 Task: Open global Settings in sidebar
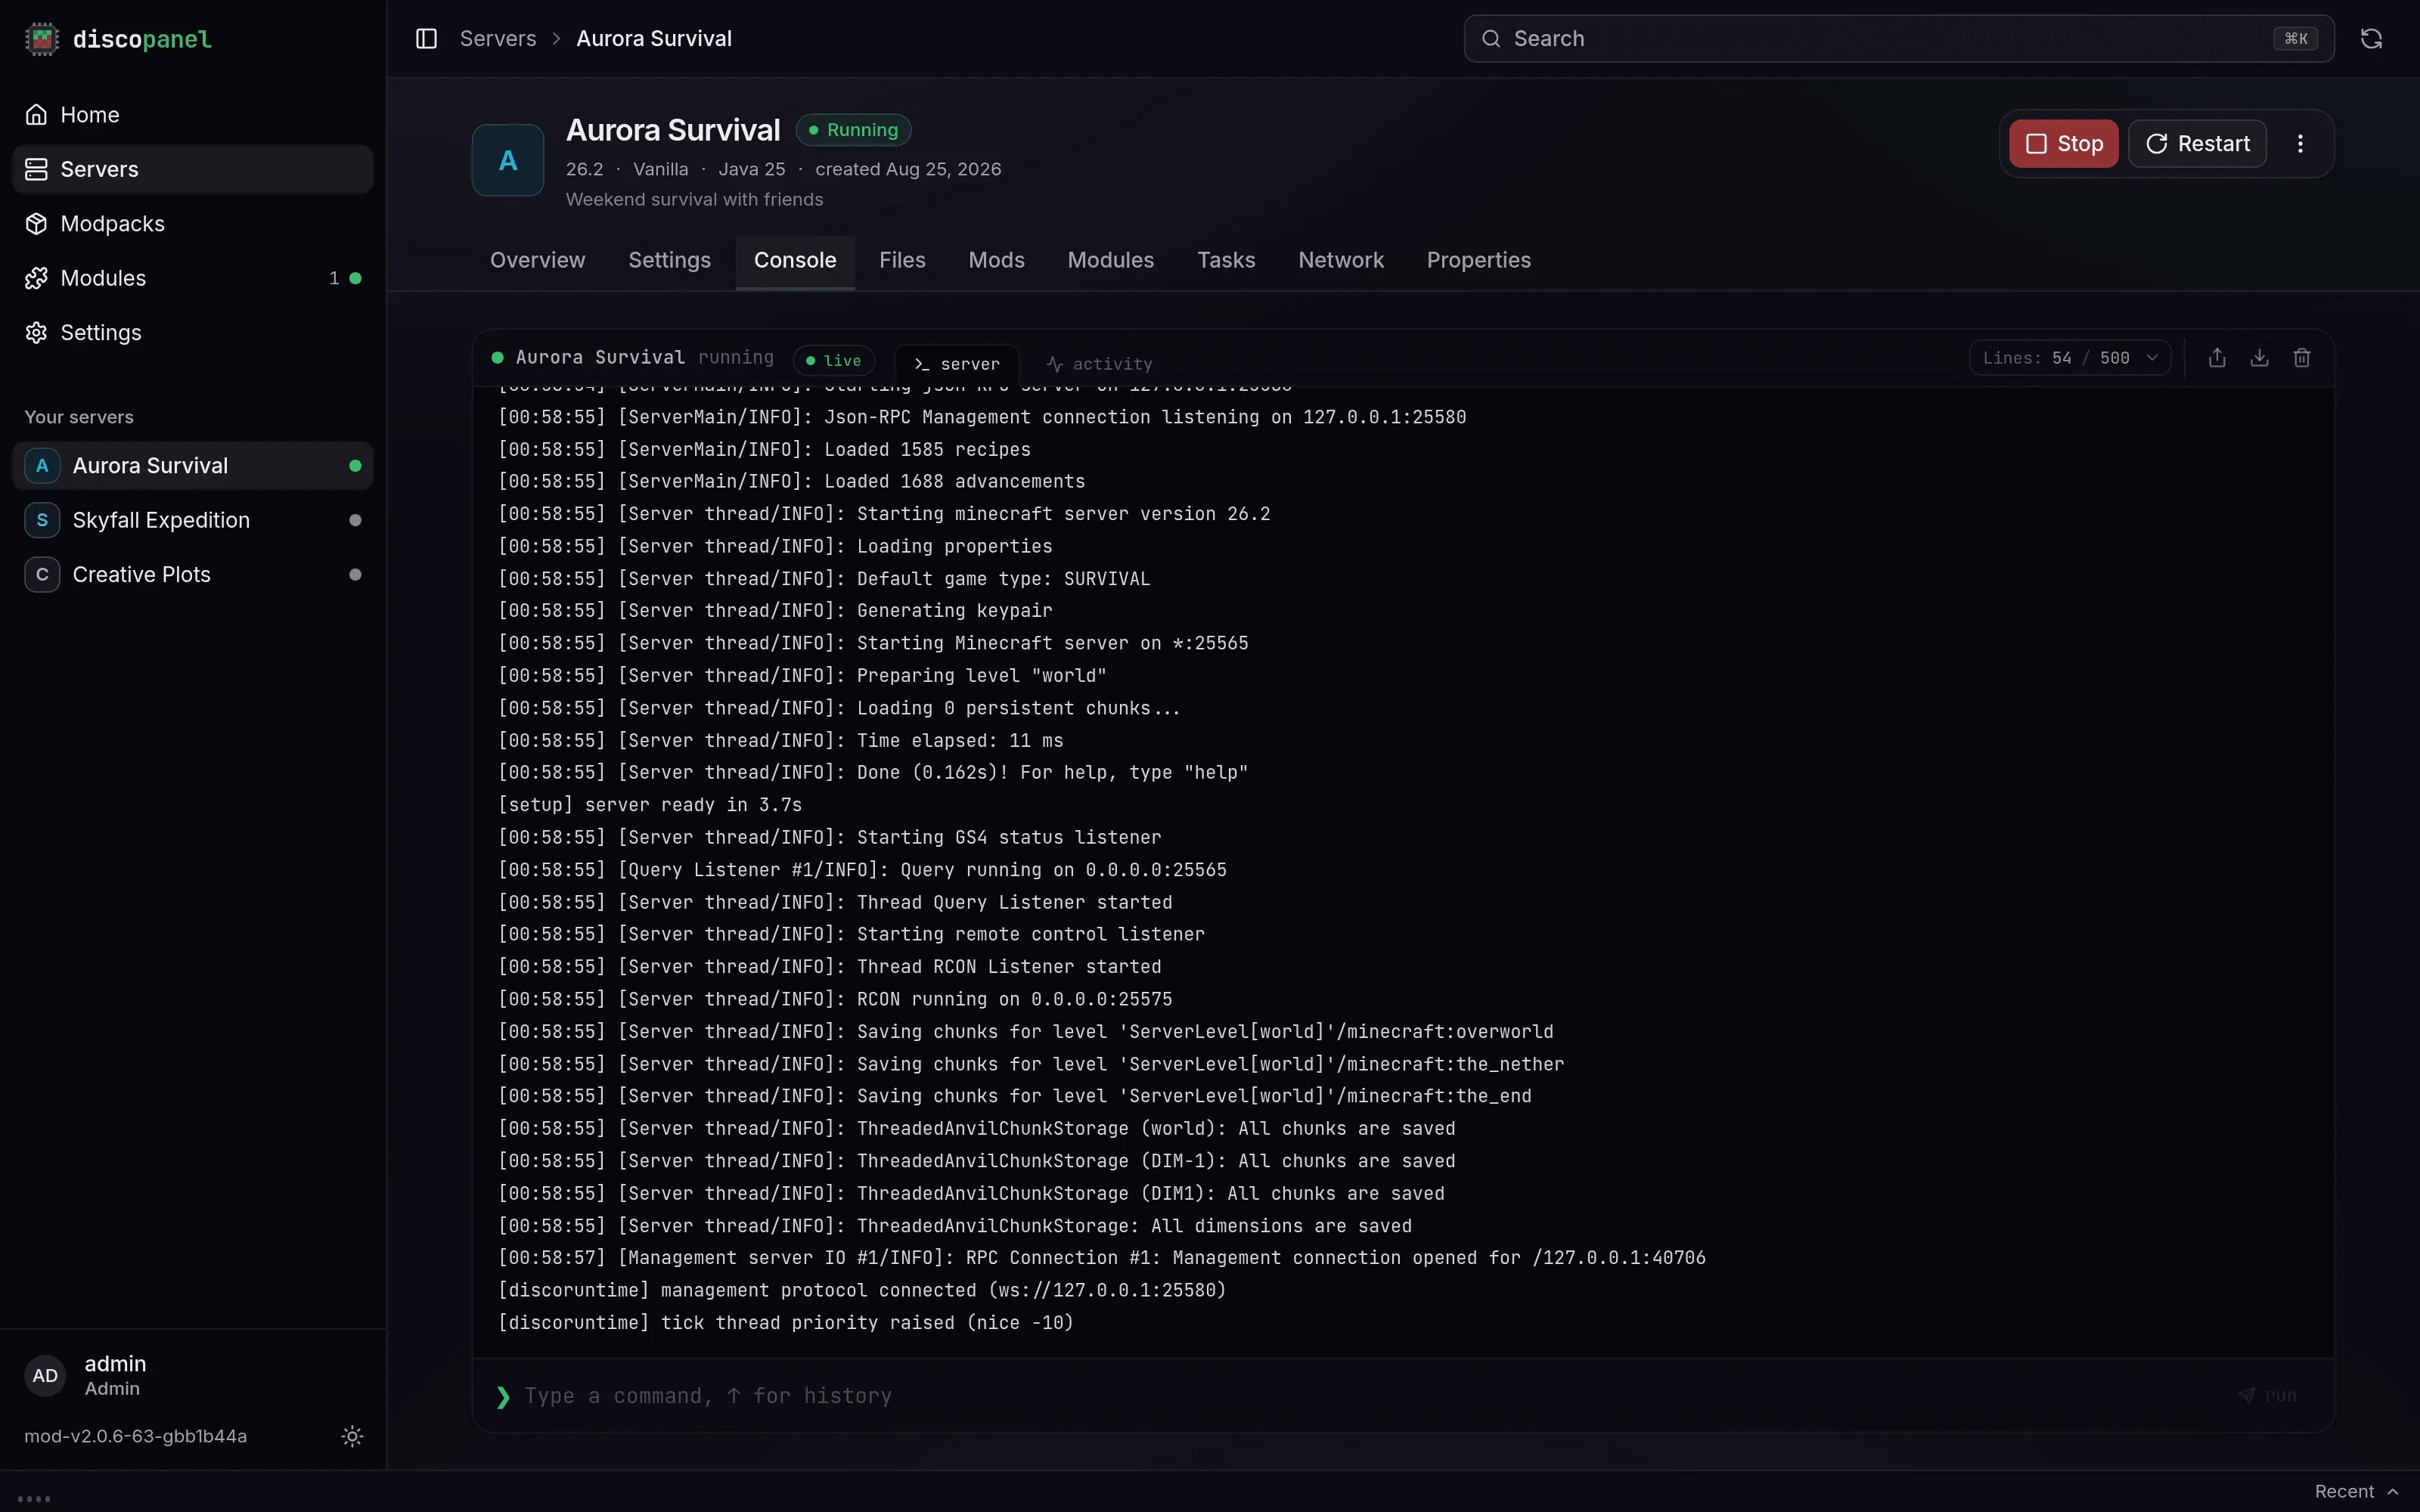pyautogui.click(x=192, y=333)
